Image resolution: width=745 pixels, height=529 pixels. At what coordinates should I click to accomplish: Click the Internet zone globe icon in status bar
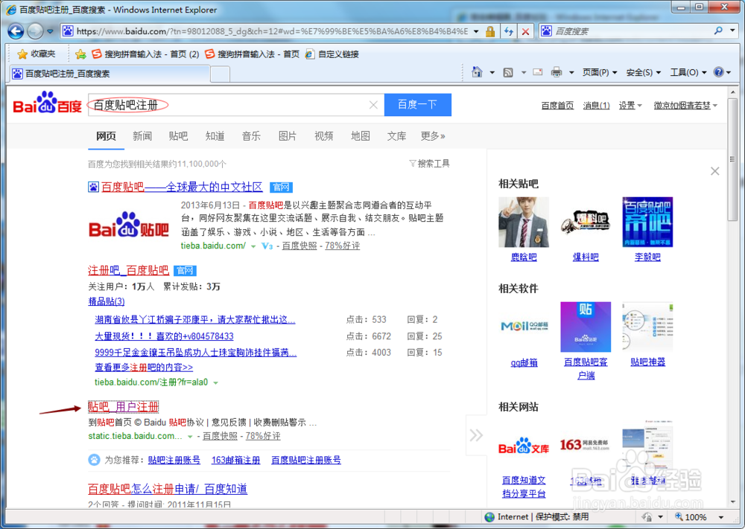tap(489, 516)
